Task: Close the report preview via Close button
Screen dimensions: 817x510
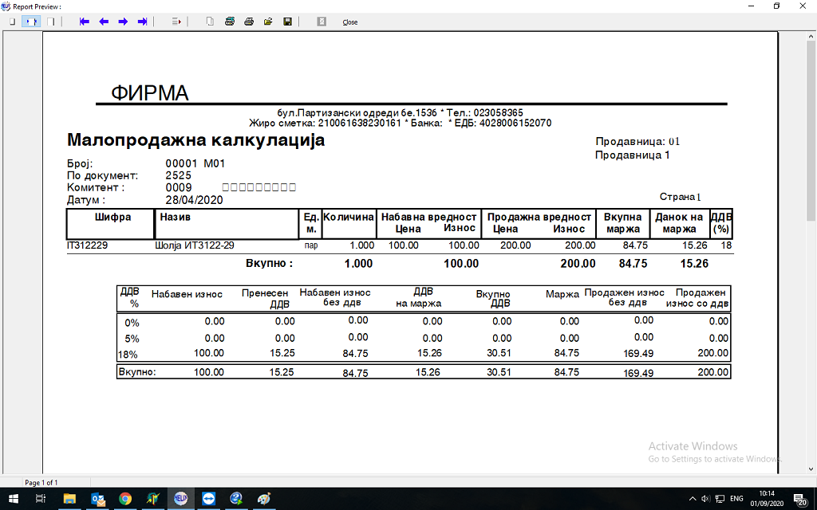Action: pos(350,22)
